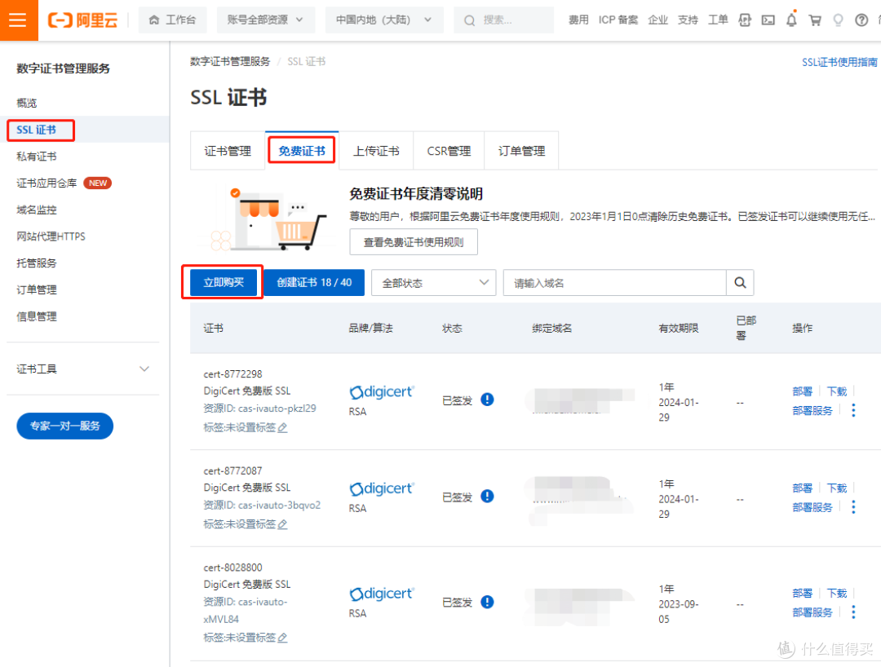Click the top bar icon left of Cloud Shell
Image resolution: width=881 pixels, height=667 pixels.
pos(745,20)
